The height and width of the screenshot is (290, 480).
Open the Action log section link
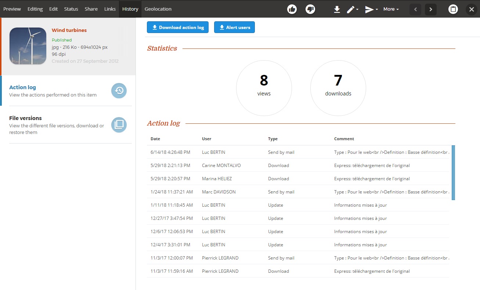(22, 87)
